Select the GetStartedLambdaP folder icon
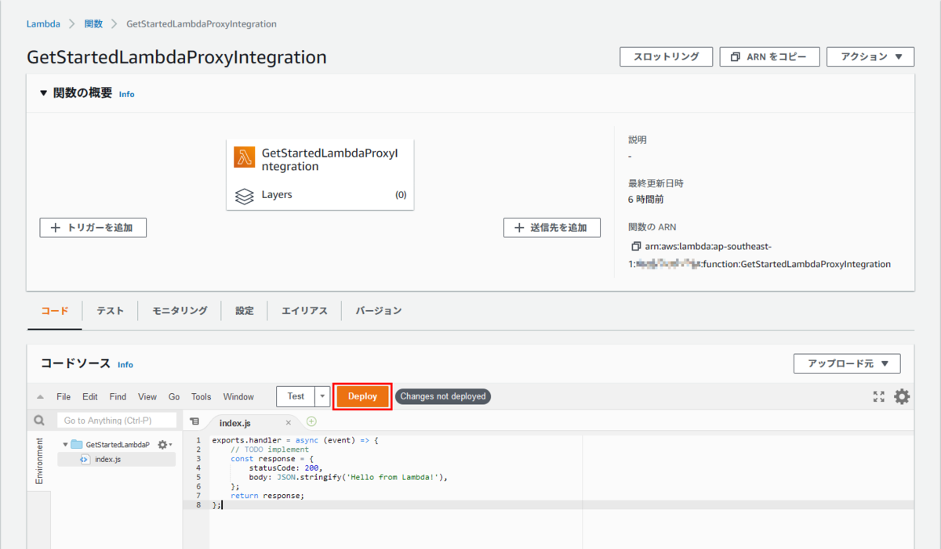The width and height of the screenshot is (941, 549). [77, 444]
